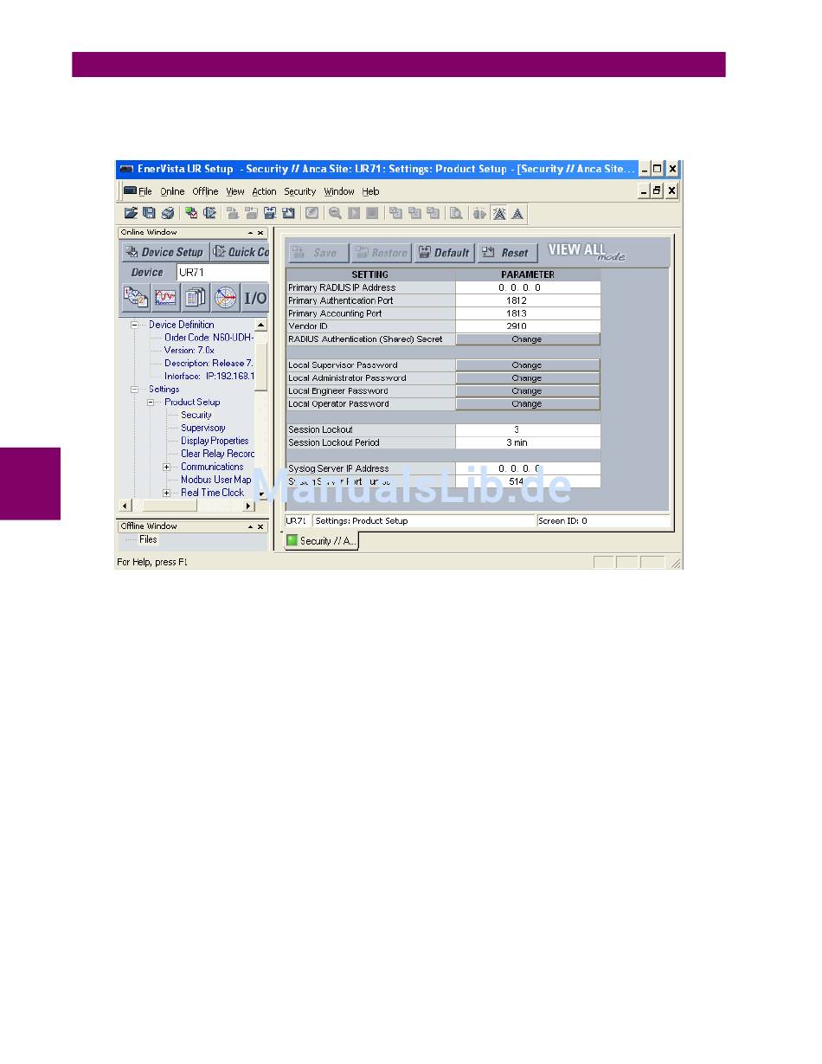Open the Window menu

[x=339, y=191]
